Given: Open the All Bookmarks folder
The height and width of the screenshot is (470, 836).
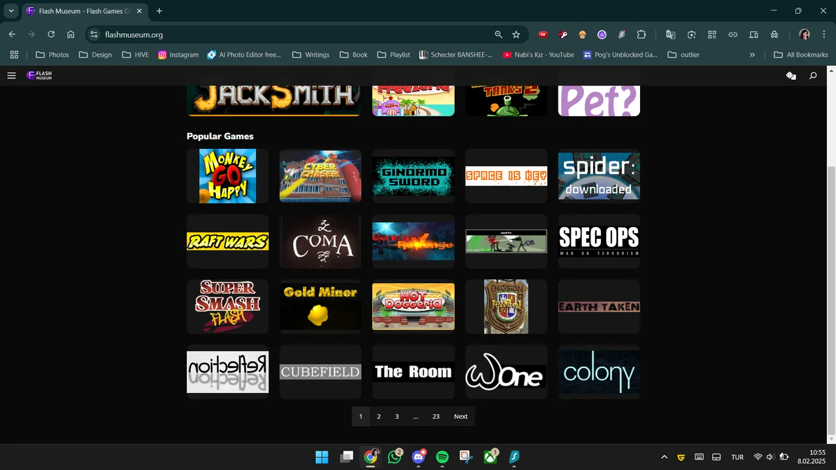Looking at the screenshot, I should click(801, 55).
